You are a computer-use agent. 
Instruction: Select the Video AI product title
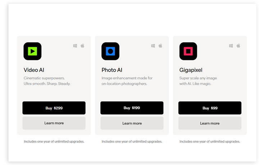click(x=34, y=70)
